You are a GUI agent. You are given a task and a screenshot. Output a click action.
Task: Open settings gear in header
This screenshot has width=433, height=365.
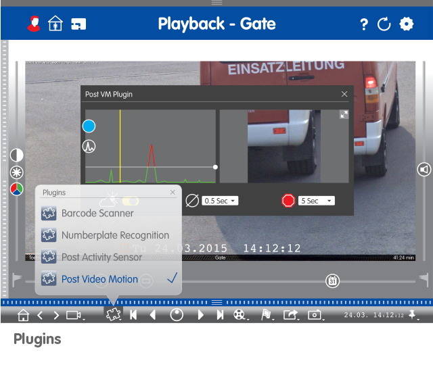click(x=407, y=24)
